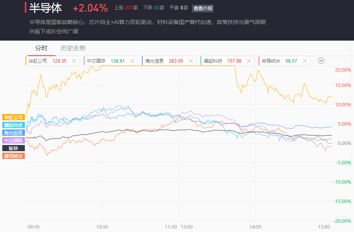Remove 华虹公司 from the comparison chips

point(74,61)
